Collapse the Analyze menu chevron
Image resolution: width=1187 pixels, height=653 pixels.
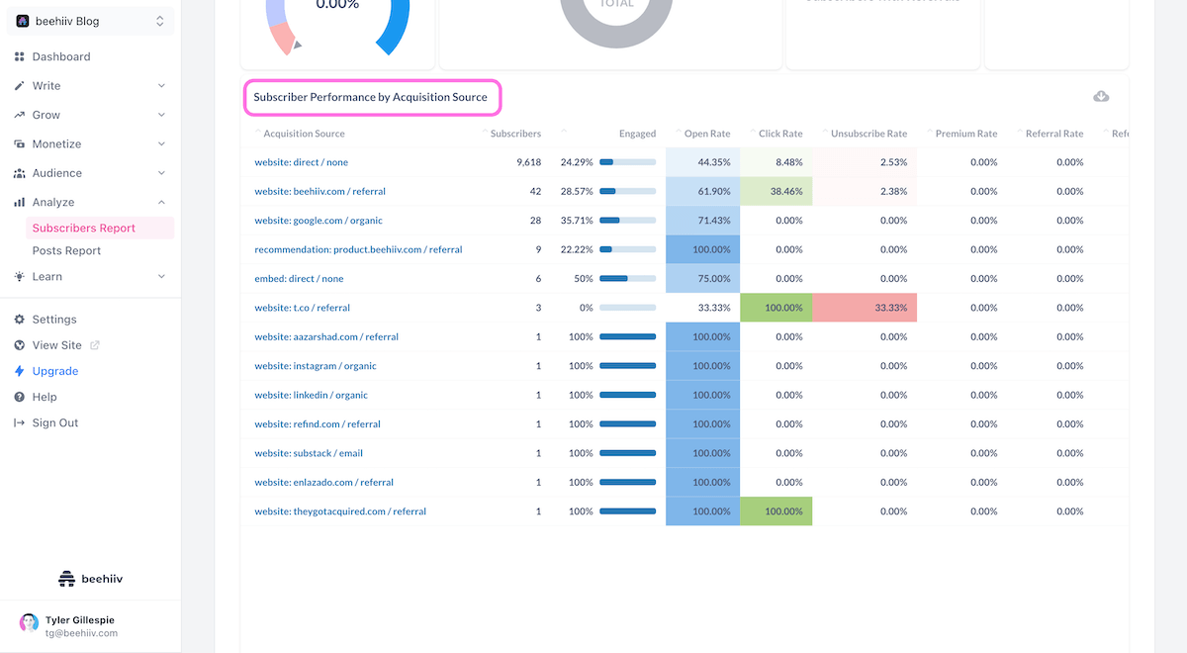click(x=161, y=202)
